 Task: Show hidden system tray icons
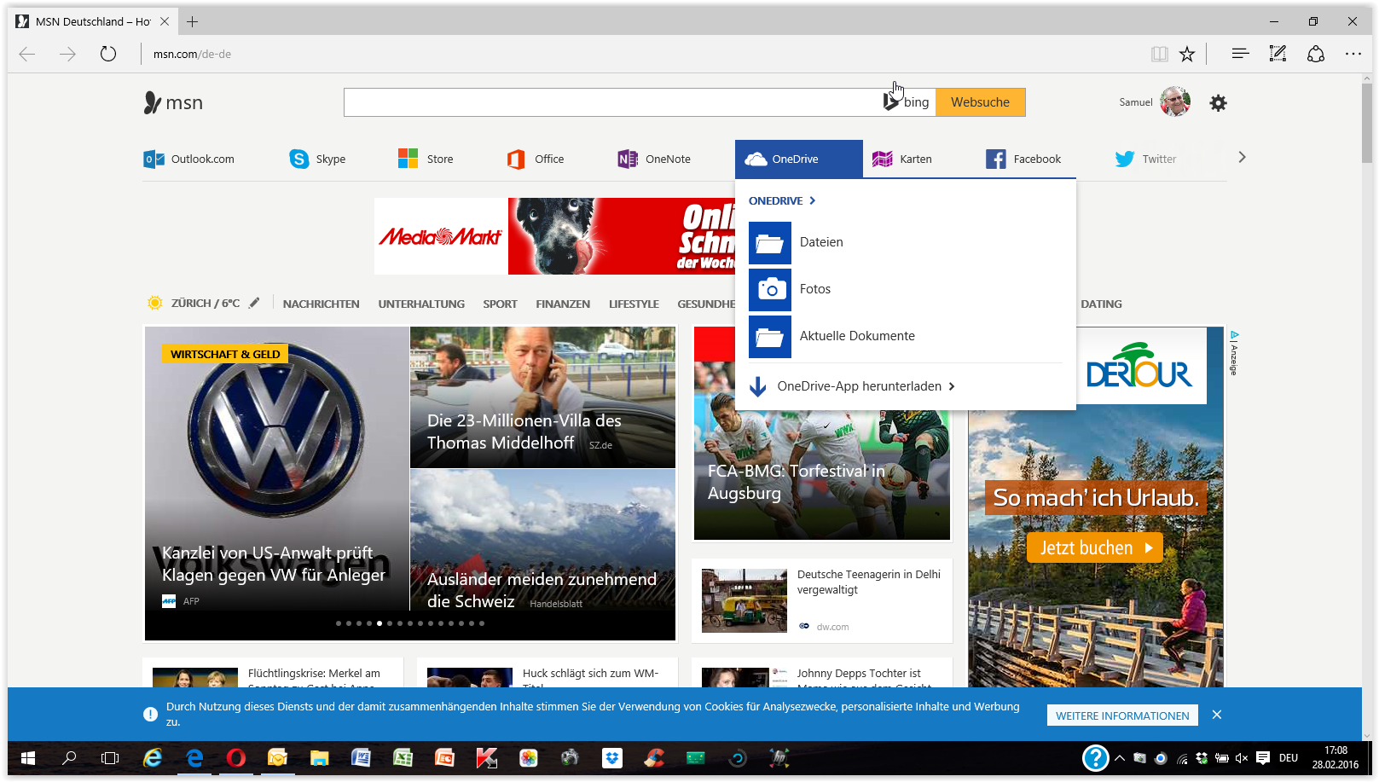click(x=1120, y=758)
